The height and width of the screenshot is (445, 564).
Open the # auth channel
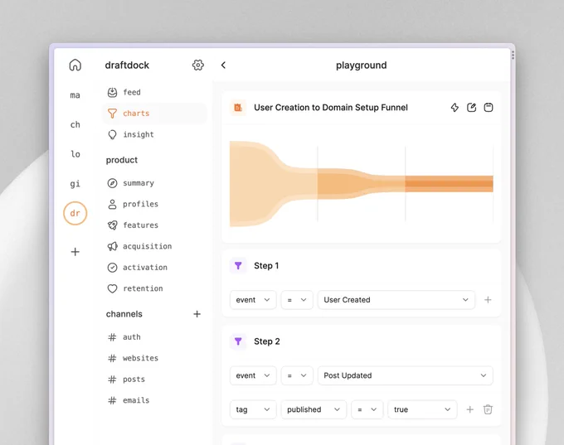[124, 337]
